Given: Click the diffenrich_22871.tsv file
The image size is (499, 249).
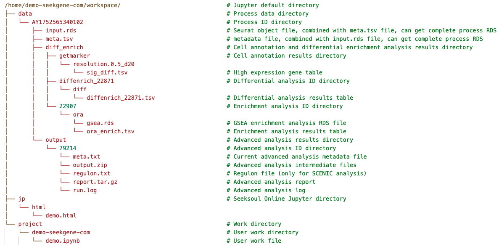Looking at the screenshot, I should tap(121, 98).
